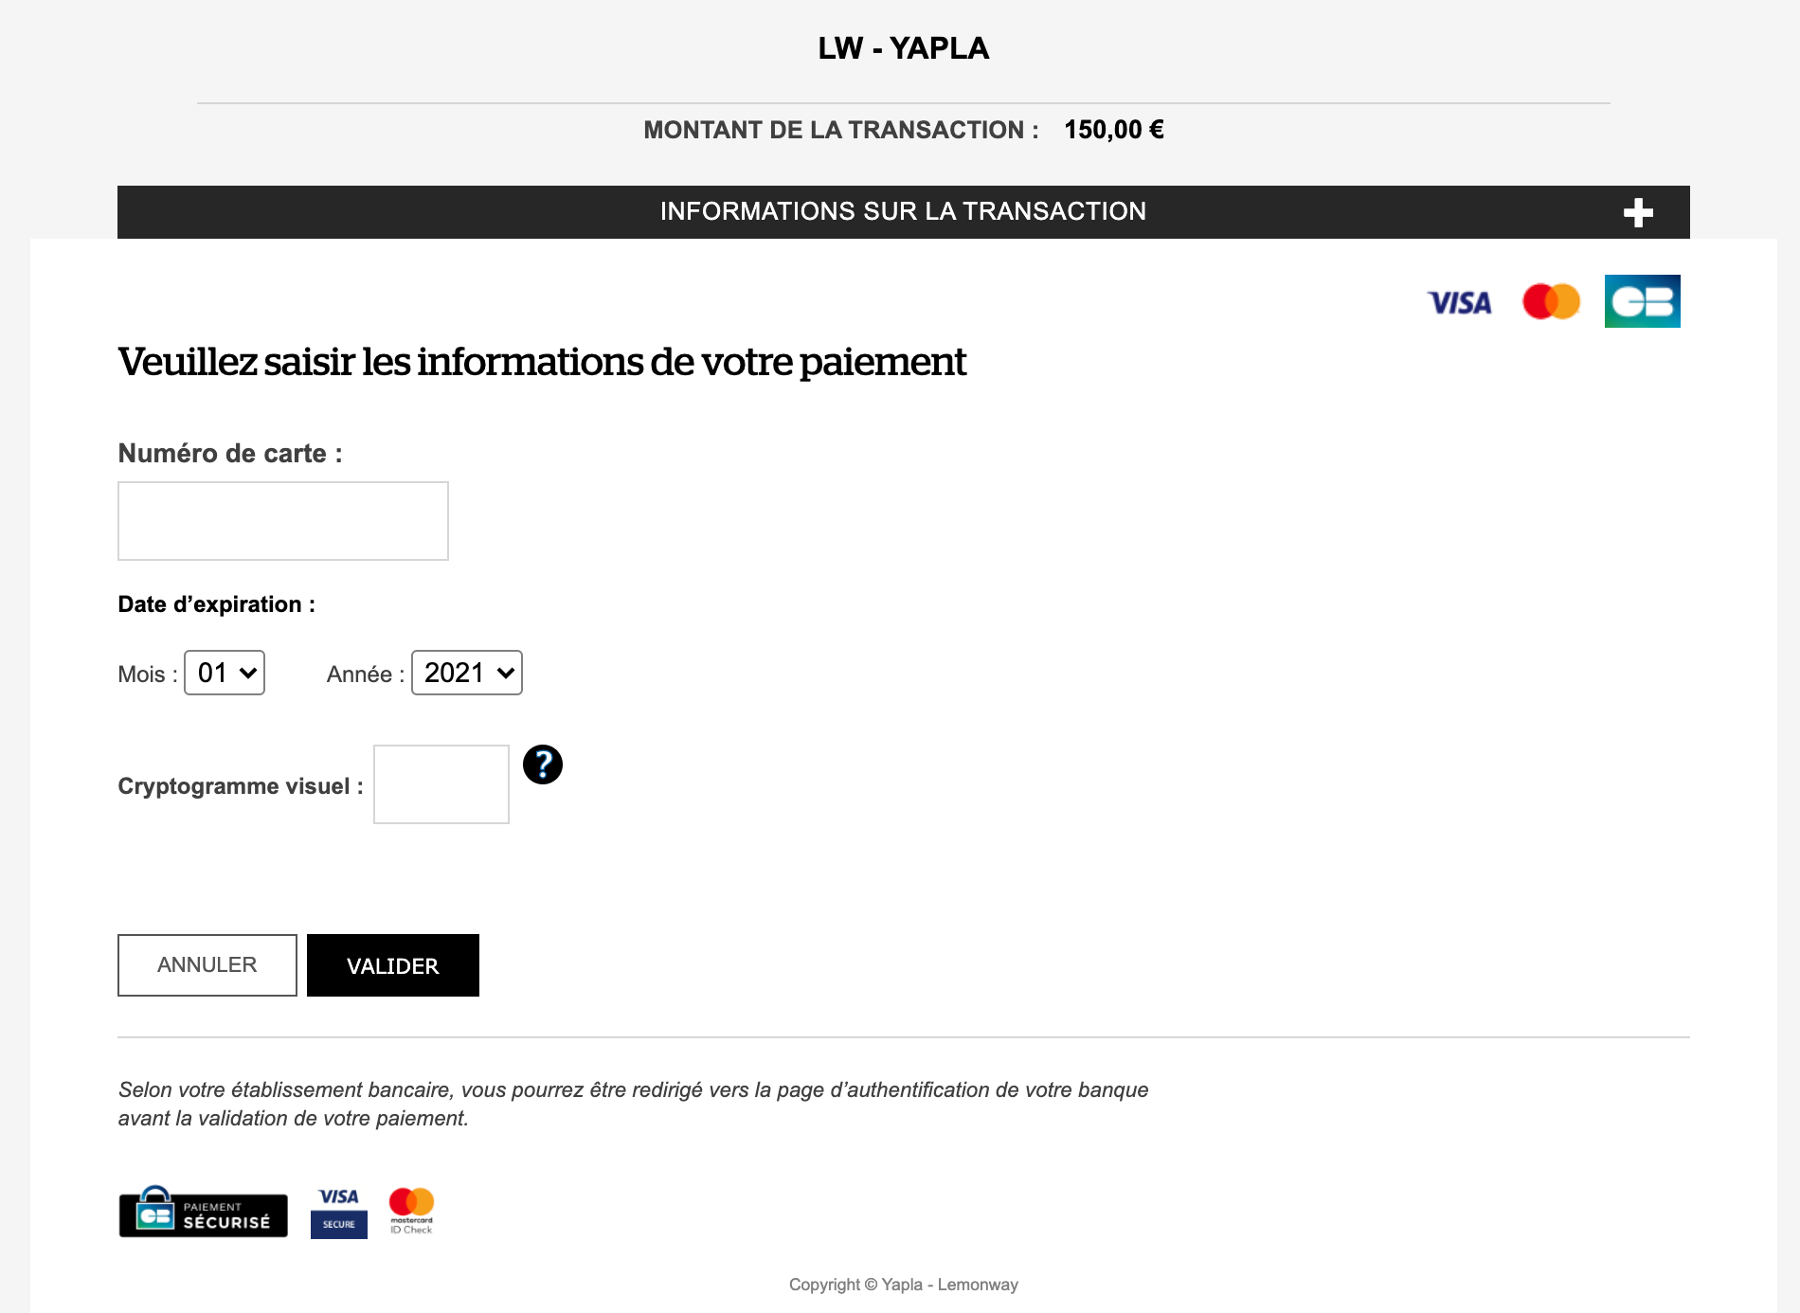The width and height of the screenshot is (1800, 1313).
Task: Click the Visa logo icon
Action: (1459, 303)
